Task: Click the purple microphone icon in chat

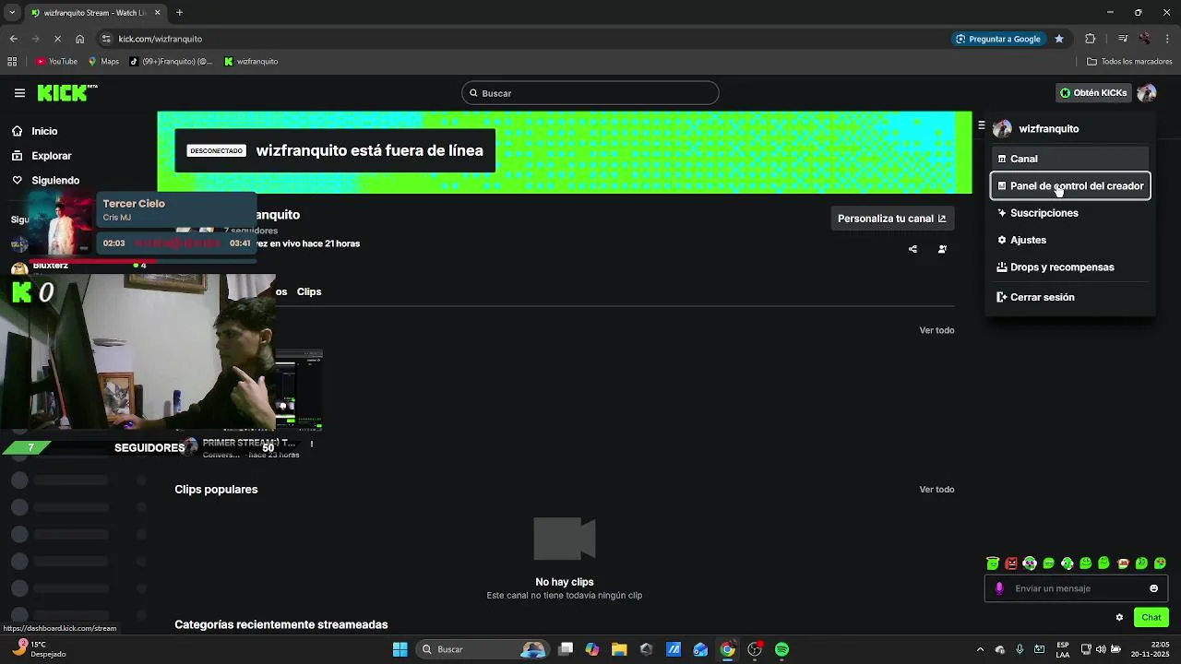Action: [x=999, y=588]
